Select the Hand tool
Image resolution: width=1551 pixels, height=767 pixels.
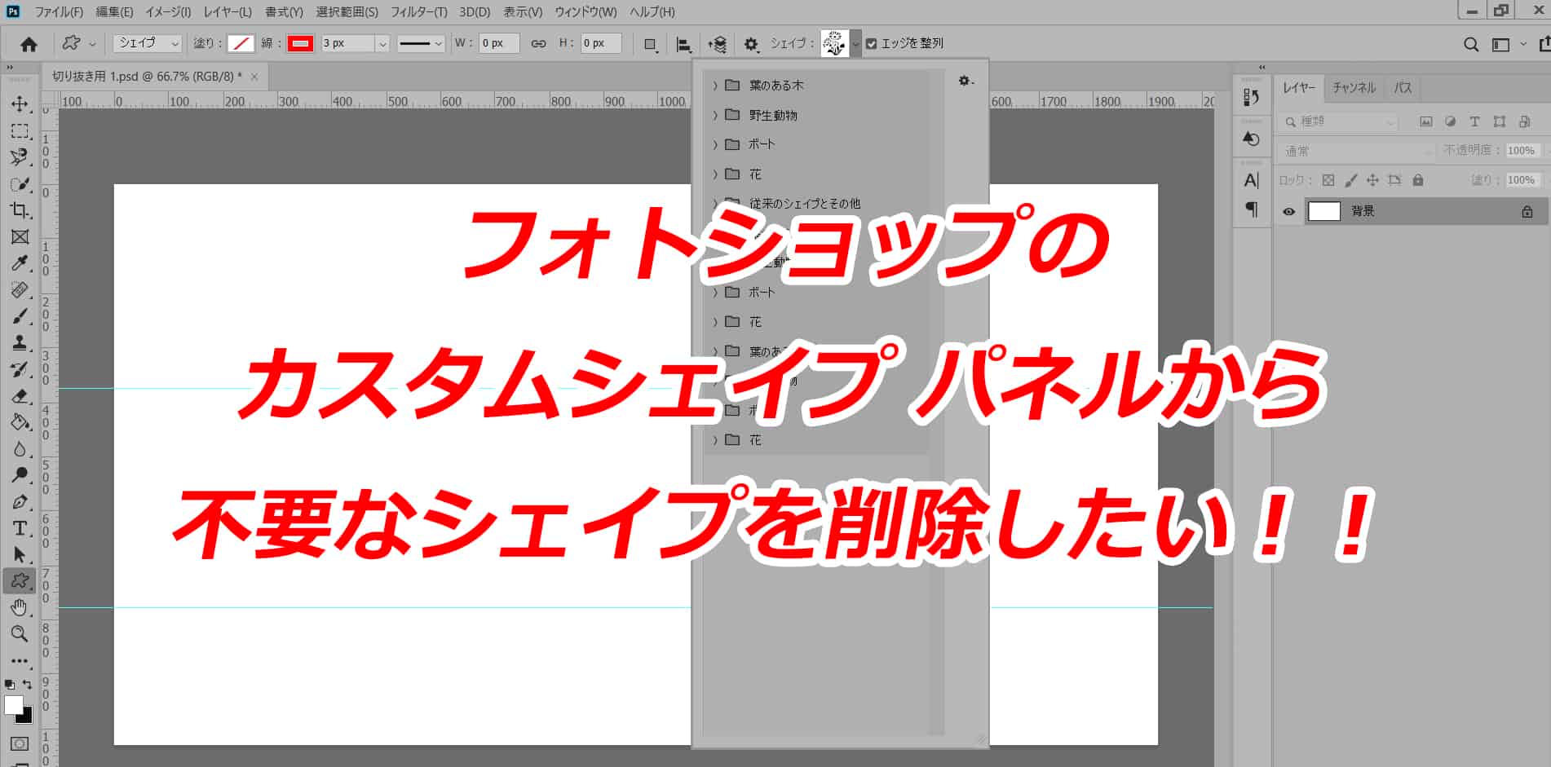(20, 607)
